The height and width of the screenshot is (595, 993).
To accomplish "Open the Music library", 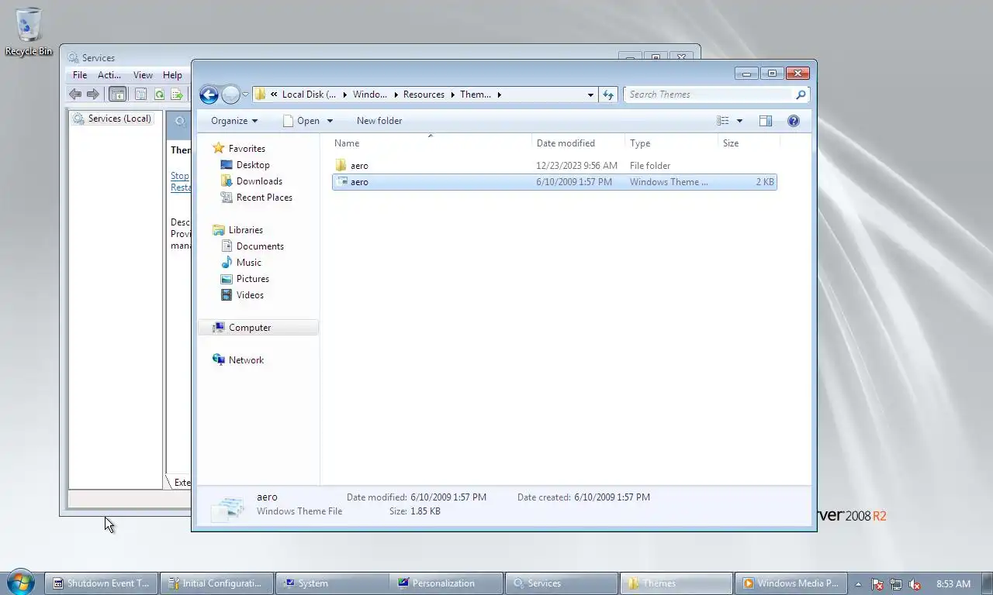I will tap(248, 263).
